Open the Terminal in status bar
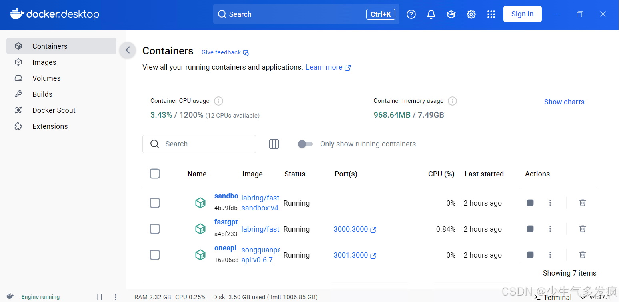The image size is (619, 302). click(x=553, y=297)
